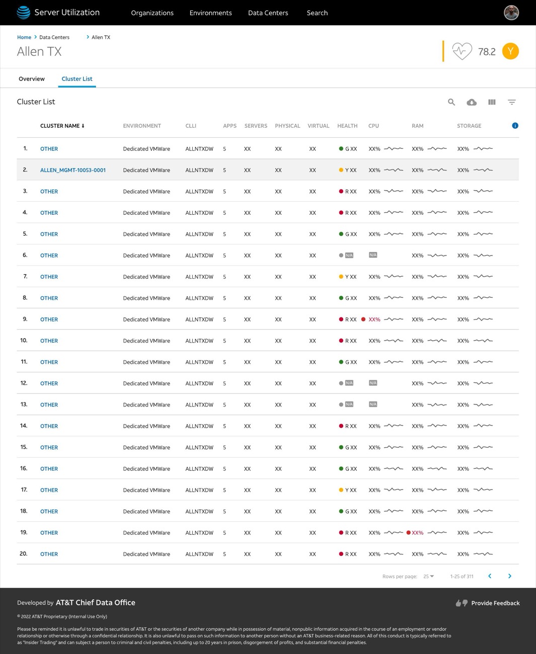Click Allen TX breadcrumb text
This screenshot has height=654, width=536.
pos(101,37)
